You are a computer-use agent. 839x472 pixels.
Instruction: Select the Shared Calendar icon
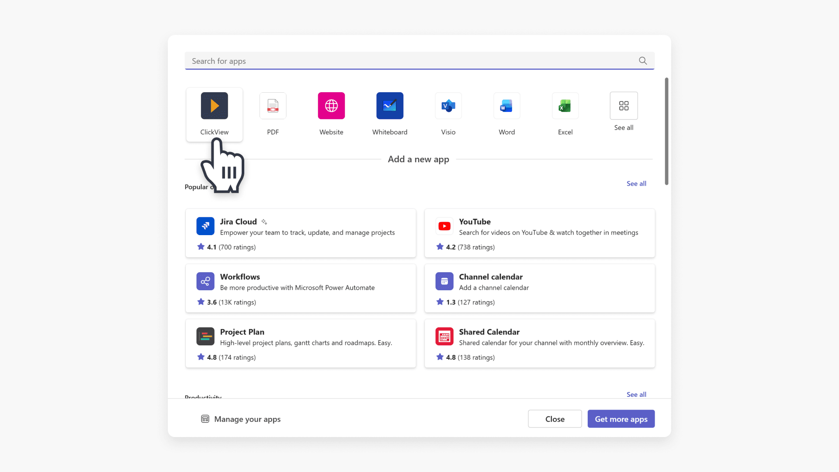click(x=444, y=336)
